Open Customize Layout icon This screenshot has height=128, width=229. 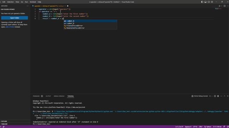212,2
